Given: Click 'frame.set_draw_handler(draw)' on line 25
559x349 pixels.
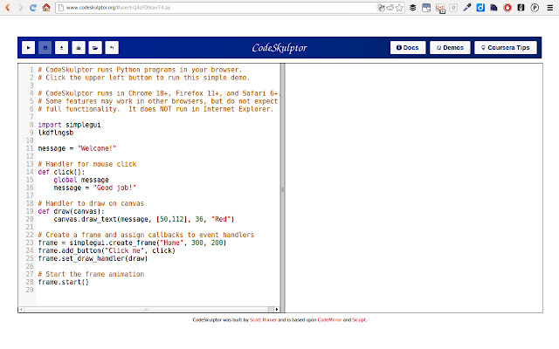Looking at the screenshot, I should point(93,258).
